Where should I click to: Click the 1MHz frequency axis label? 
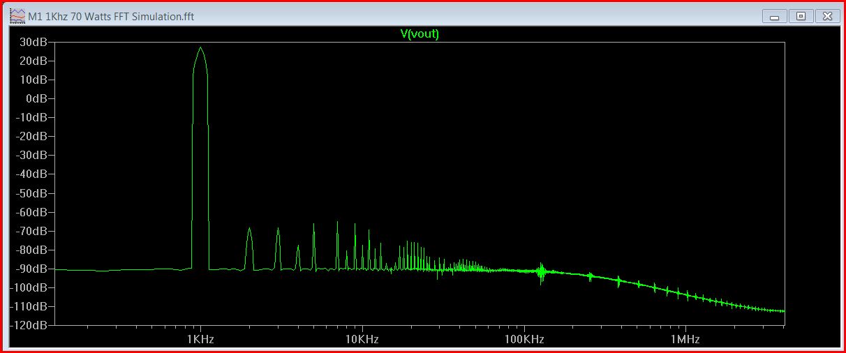click(685, 340)
